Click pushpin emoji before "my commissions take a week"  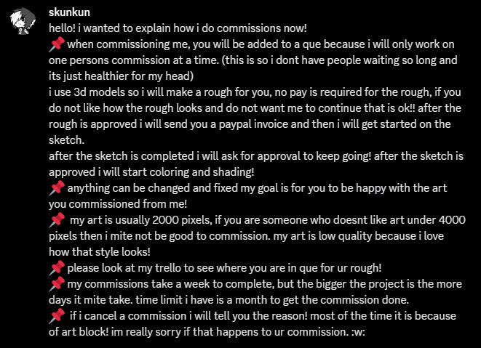[57, 283]
